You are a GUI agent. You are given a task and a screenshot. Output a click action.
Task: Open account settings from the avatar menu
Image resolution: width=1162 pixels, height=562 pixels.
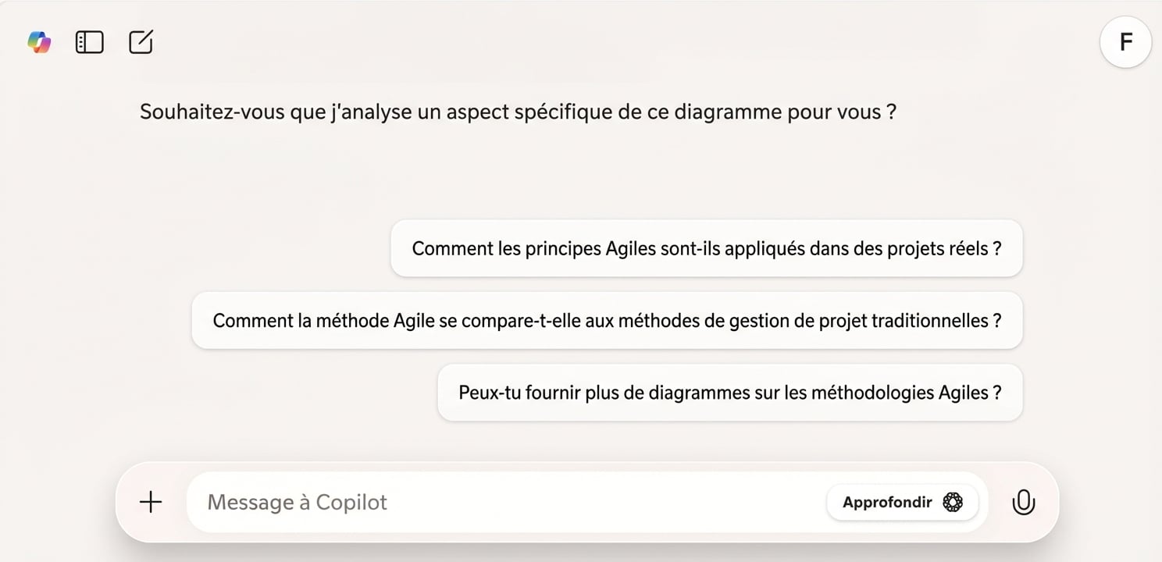(x=1125, y=42)
